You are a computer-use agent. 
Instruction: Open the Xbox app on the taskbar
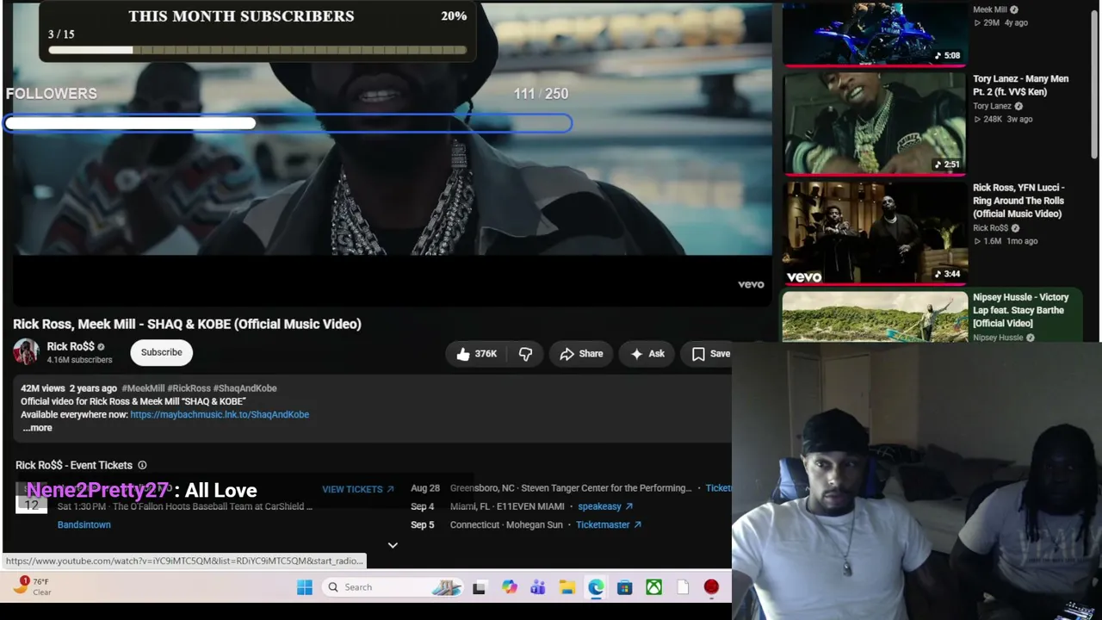click(654, 587)
